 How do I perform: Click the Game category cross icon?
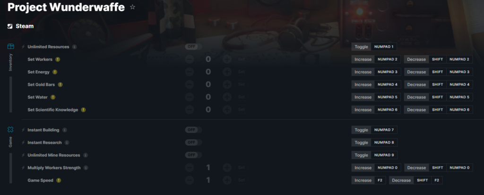click(x=10, y=130)
